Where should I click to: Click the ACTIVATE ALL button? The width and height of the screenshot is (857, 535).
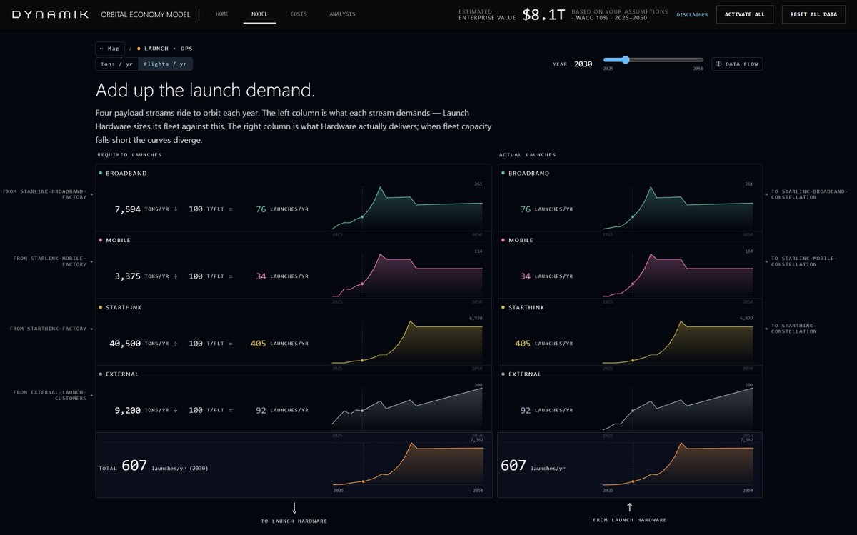click(x=745, y=14)
